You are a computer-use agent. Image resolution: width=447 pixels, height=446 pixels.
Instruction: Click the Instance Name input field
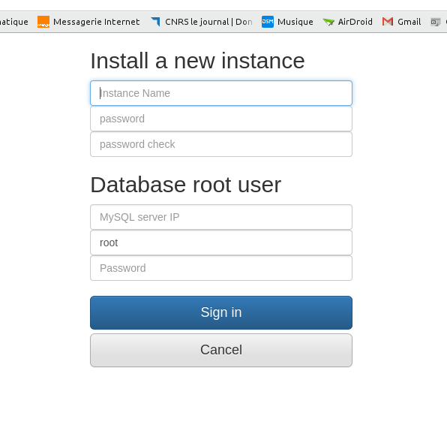(221, 93)
